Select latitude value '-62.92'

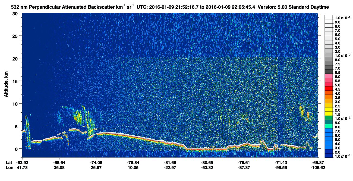point(22,163)
